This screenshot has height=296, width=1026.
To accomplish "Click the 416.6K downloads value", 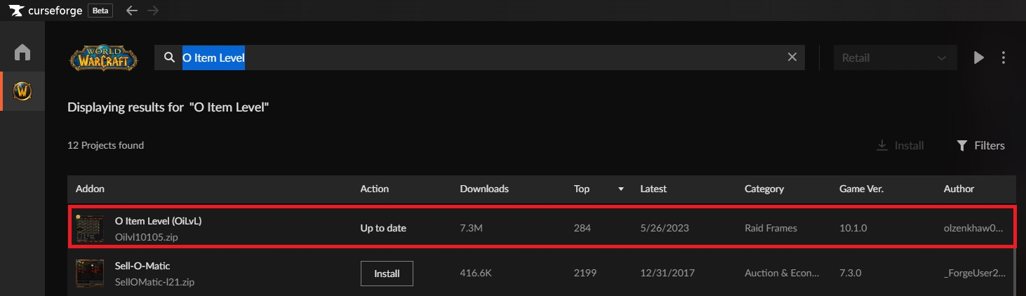I will click(475, 274).
